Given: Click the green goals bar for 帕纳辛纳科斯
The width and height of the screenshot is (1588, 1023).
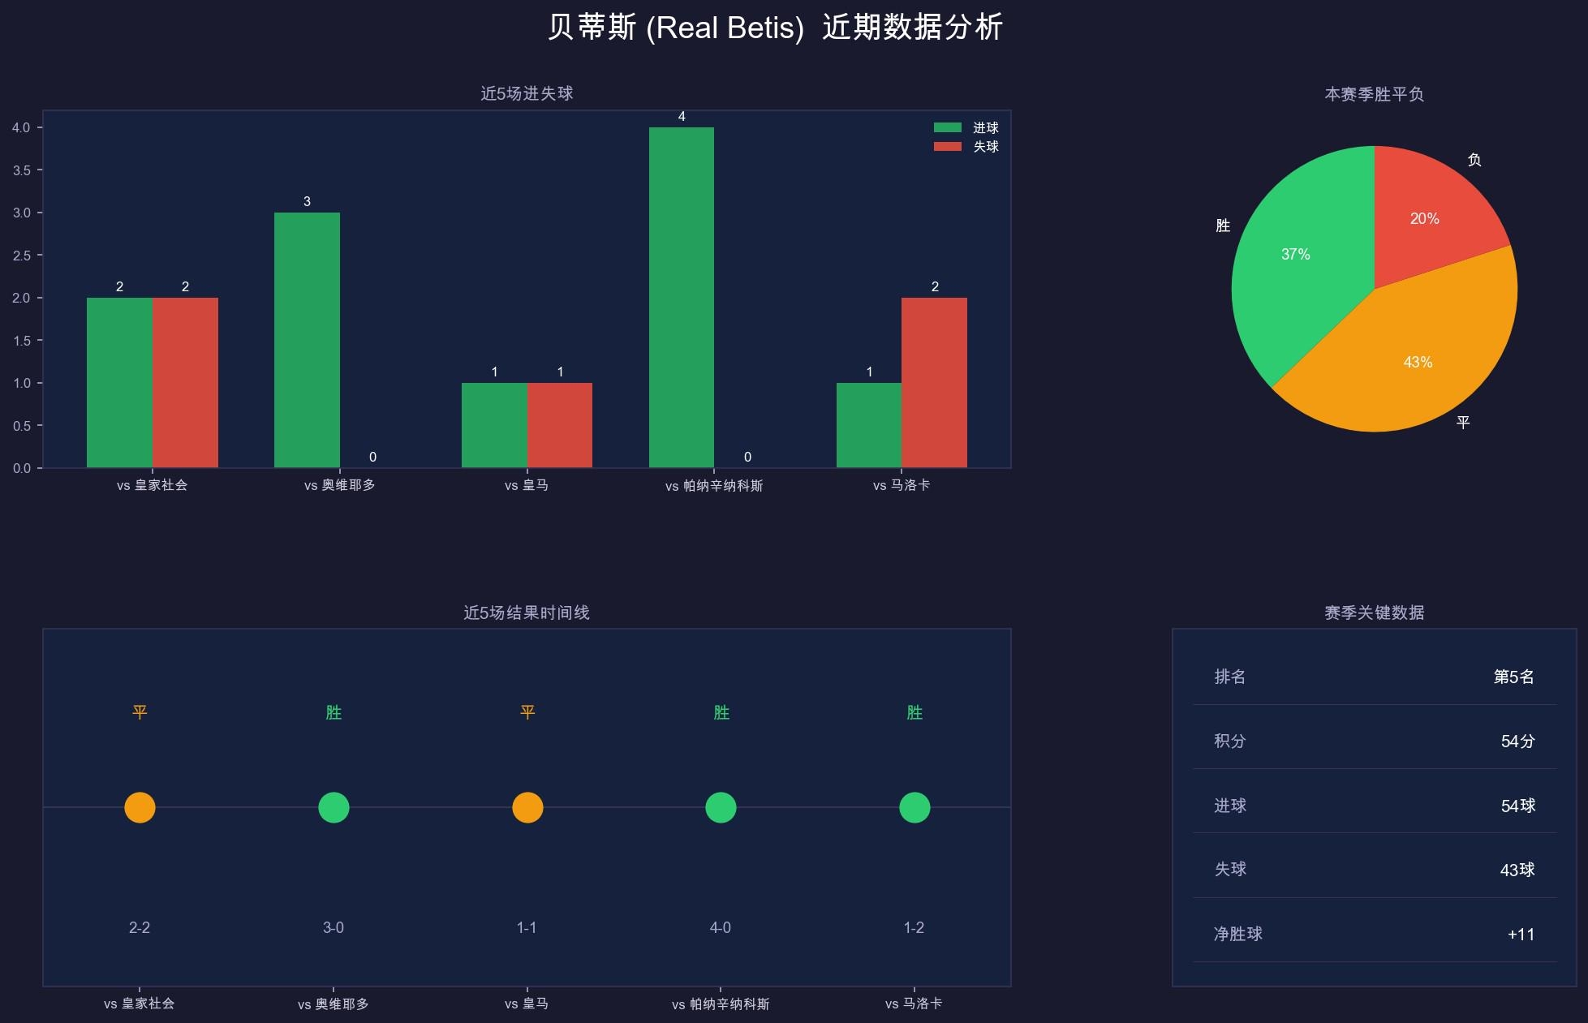Looking at the screenshot, I should tap(682, 298).
